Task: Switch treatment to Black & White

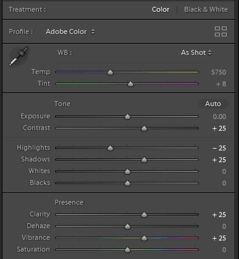Action: pyautogui.click(x=206, y=9)
